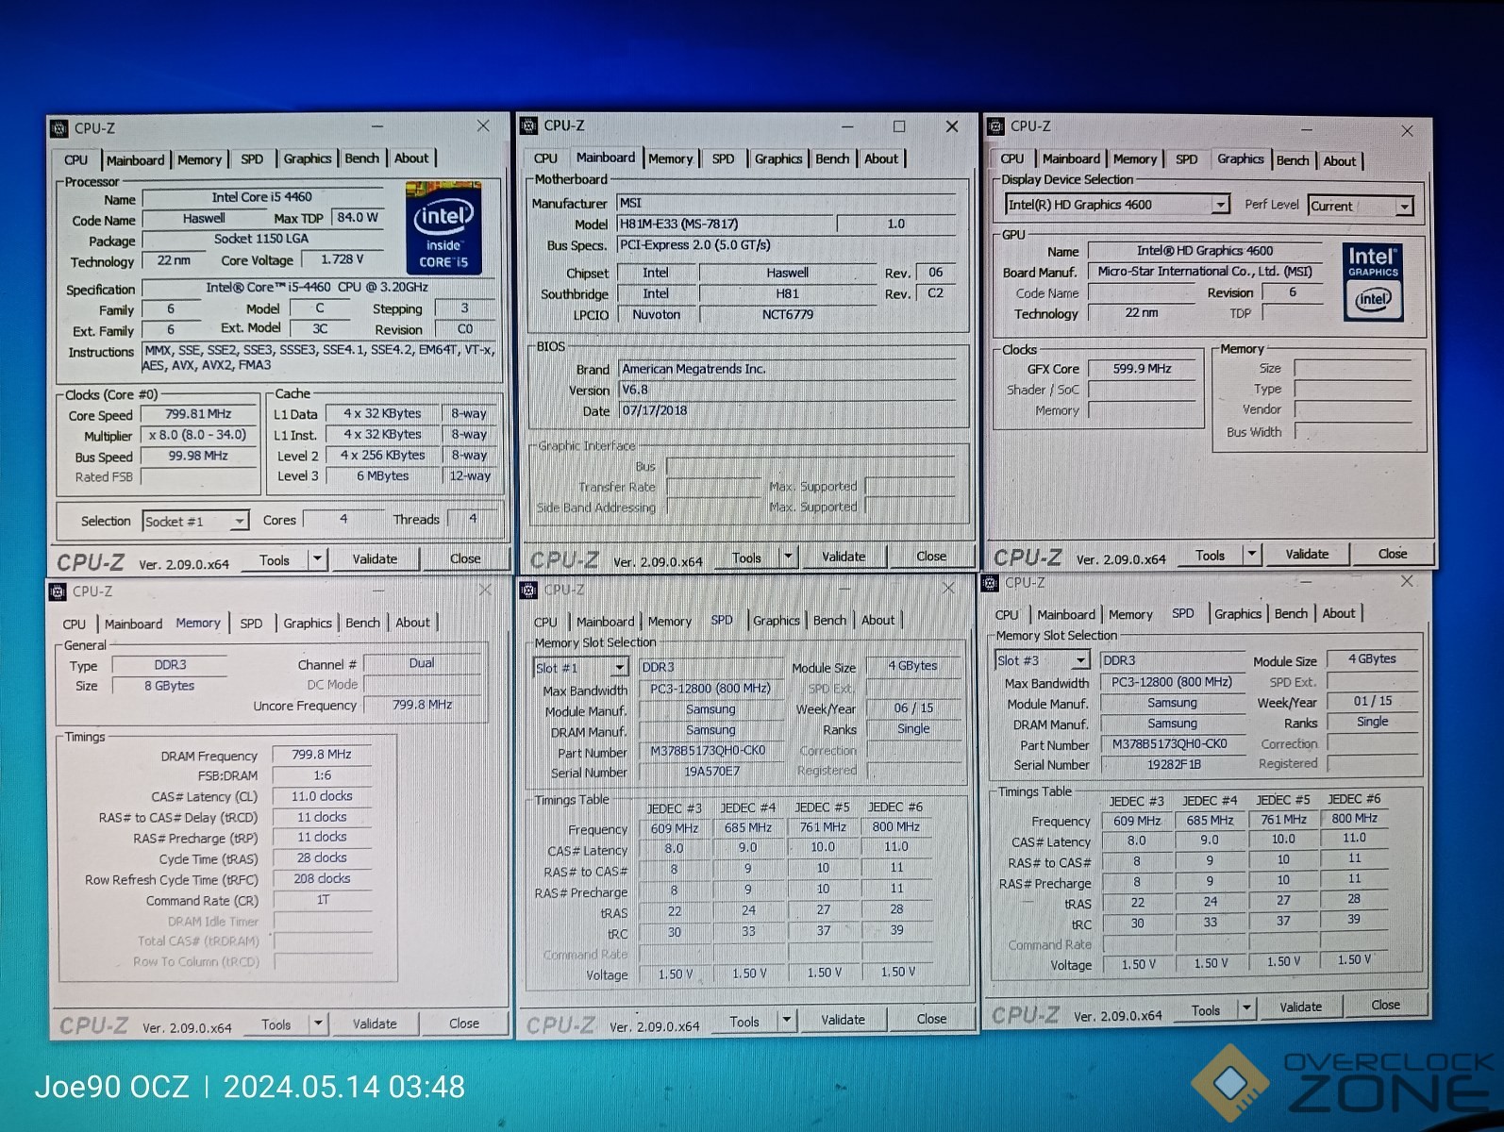Click Validate button in CPU window

[x=375, y=559]
